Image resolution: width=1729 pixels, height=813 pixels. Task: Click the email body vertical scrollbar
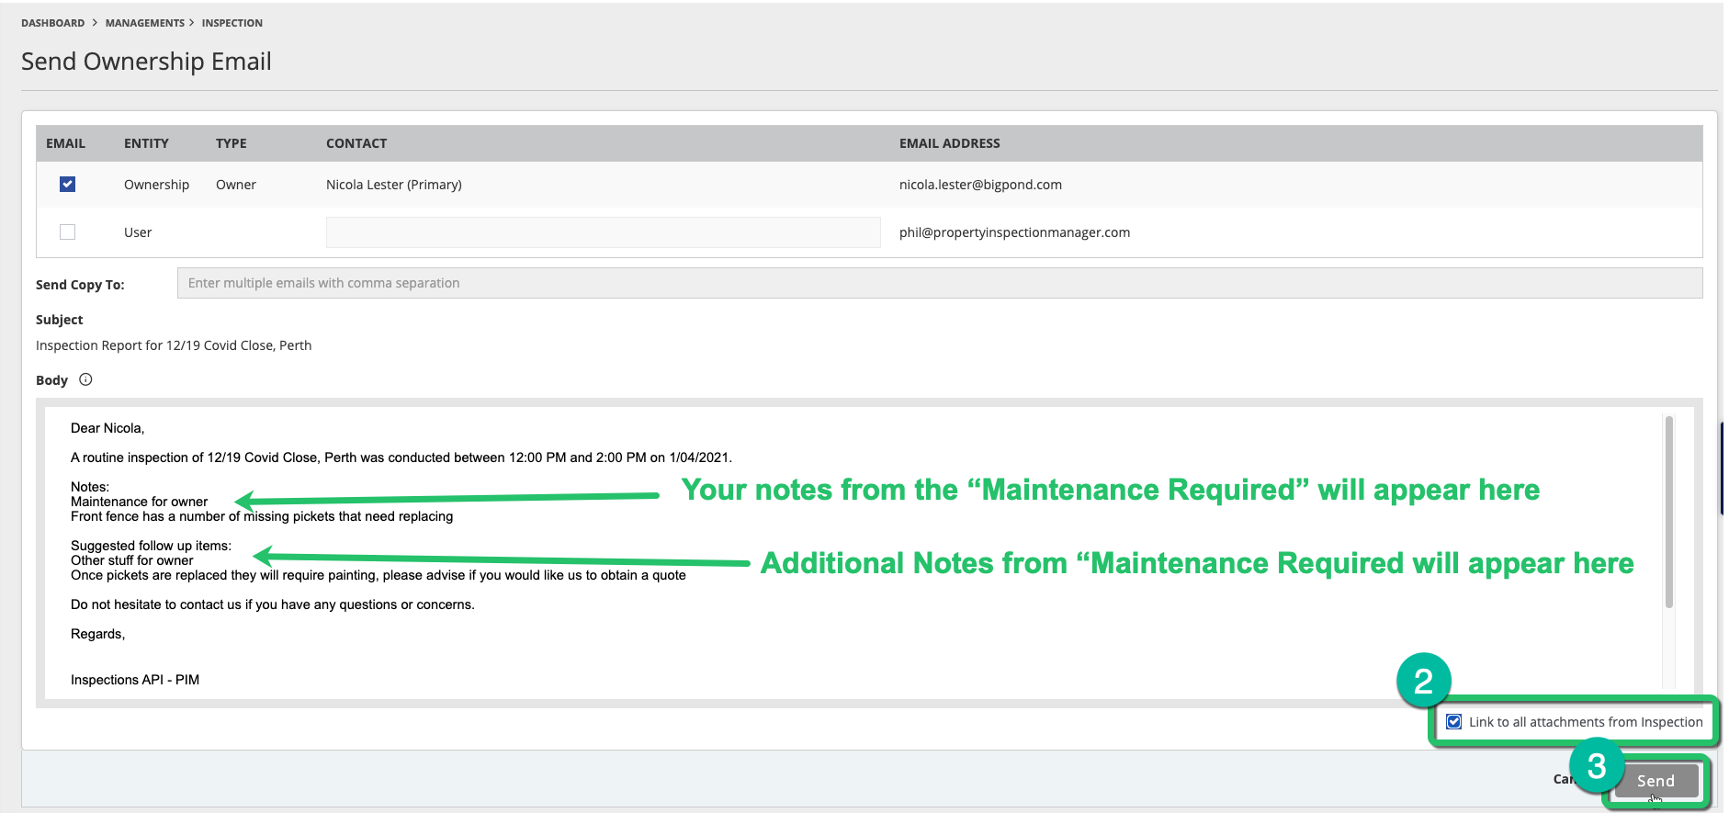pos(1668,511)
